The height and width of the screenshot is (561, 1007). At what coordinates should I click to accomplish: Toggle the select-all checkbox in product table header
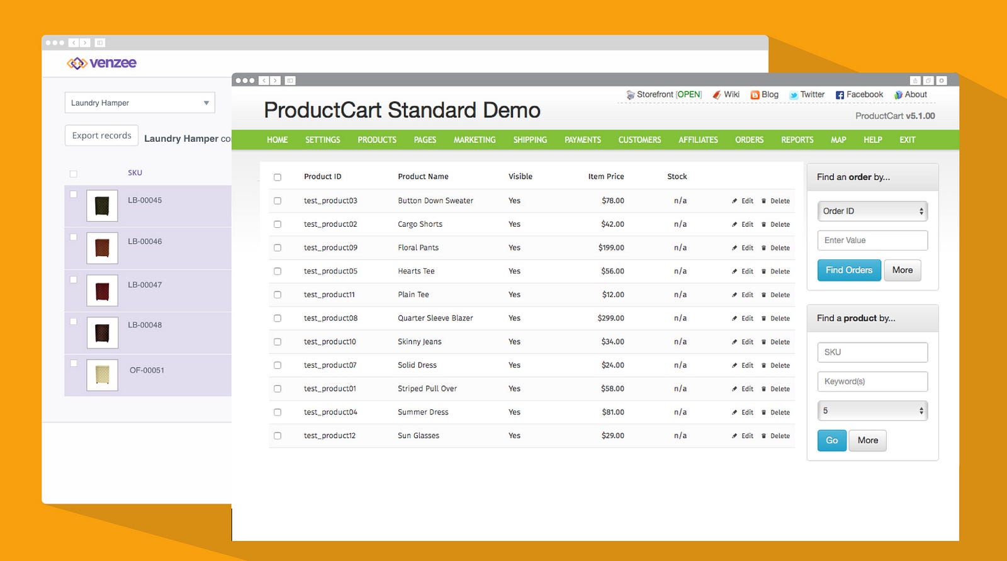(278, 177)
